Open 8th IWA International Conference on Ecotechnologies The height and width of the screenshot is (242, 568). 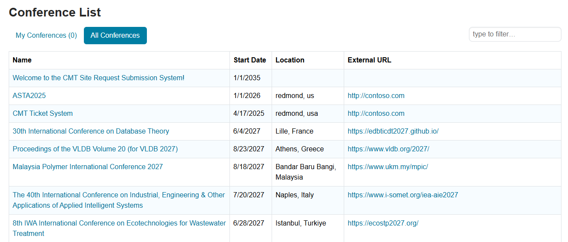pyautogui.click(x=119, y=223)
